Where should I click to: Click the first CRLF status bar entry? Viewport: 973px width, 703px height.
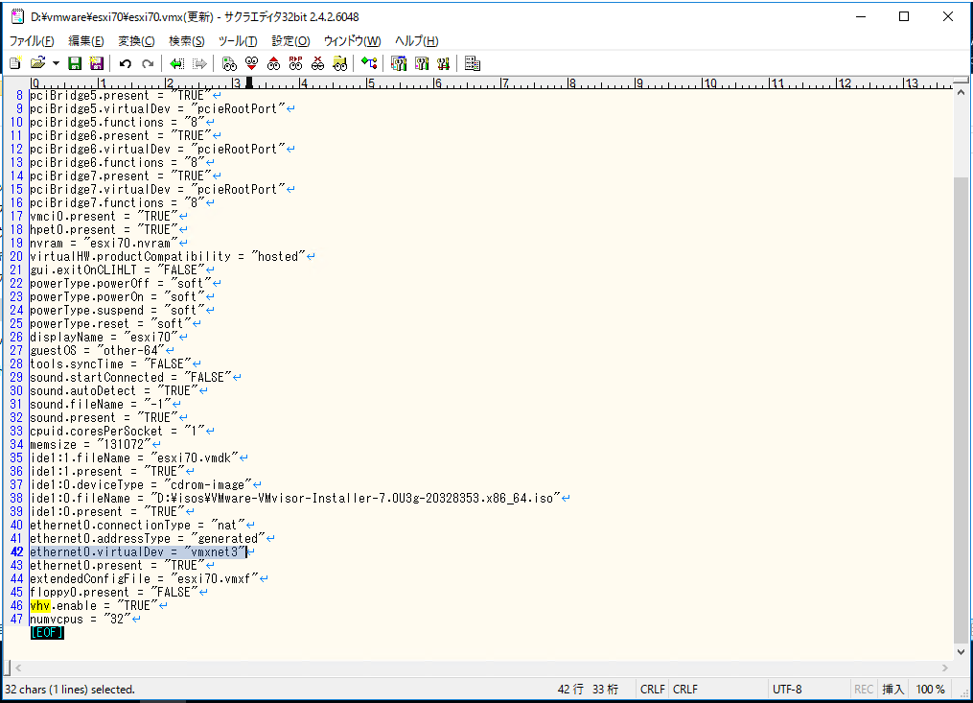(x=652, y=690)
